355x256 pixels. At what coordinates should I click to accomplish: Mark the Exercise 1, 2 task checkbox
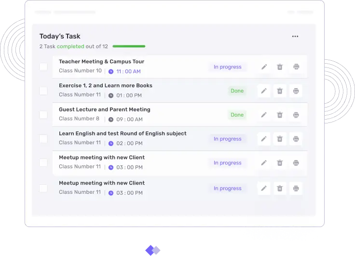(43, 91)
